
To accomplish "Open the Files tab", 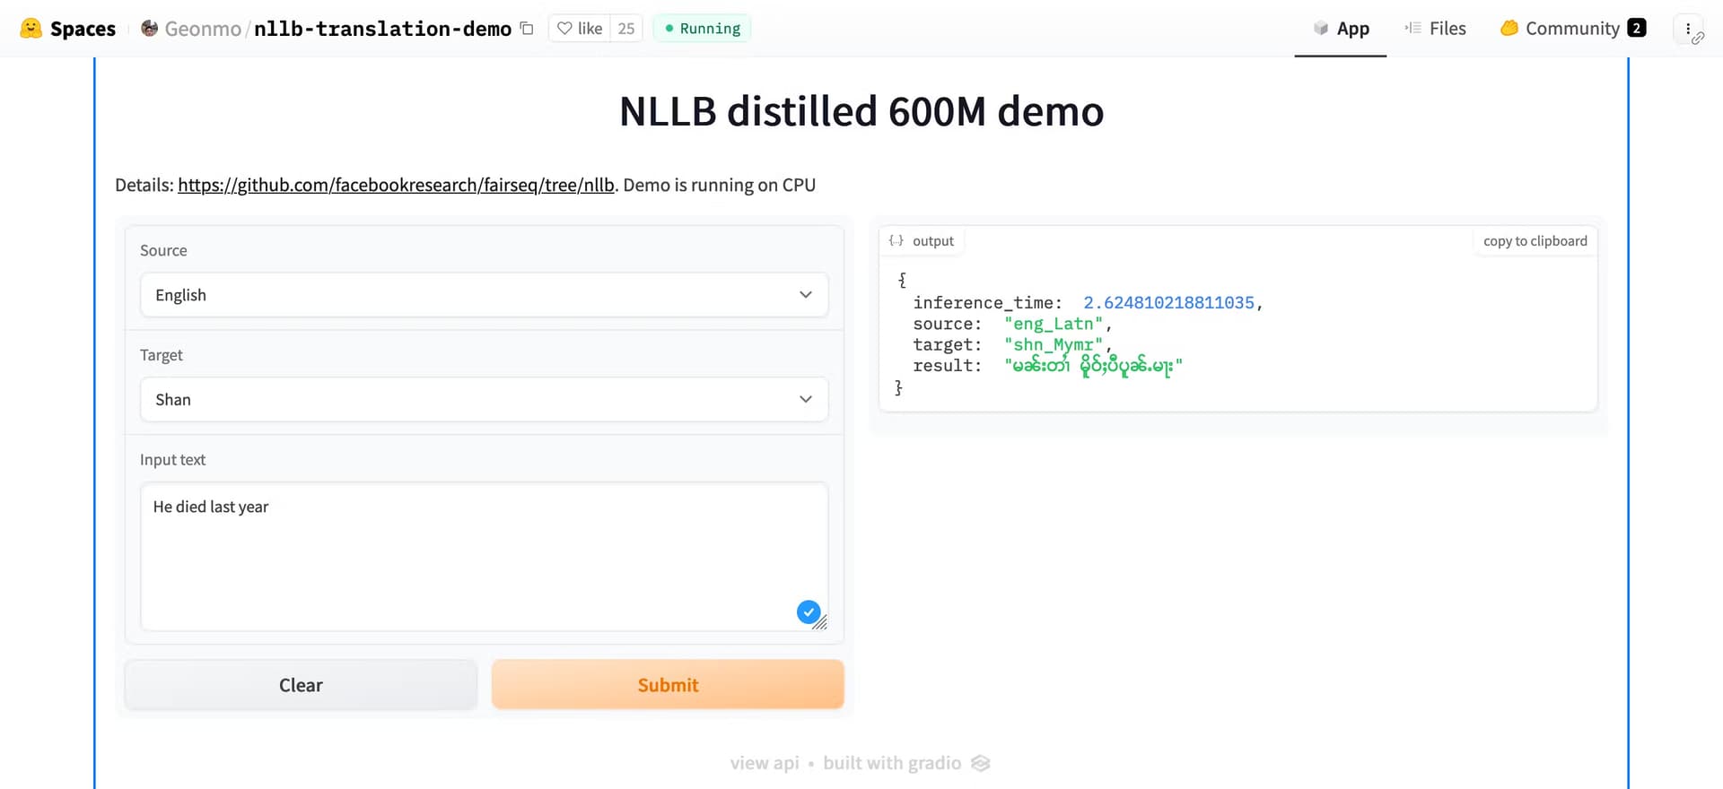I will point(1435,29).
